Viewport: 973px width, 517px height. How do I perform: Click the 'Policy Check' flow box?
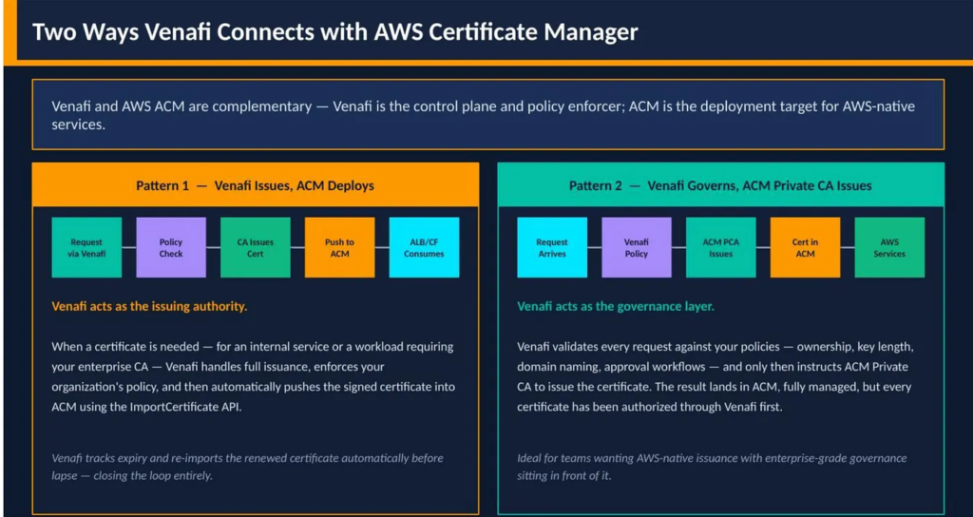pyautogui.click(x=171, y=247)
